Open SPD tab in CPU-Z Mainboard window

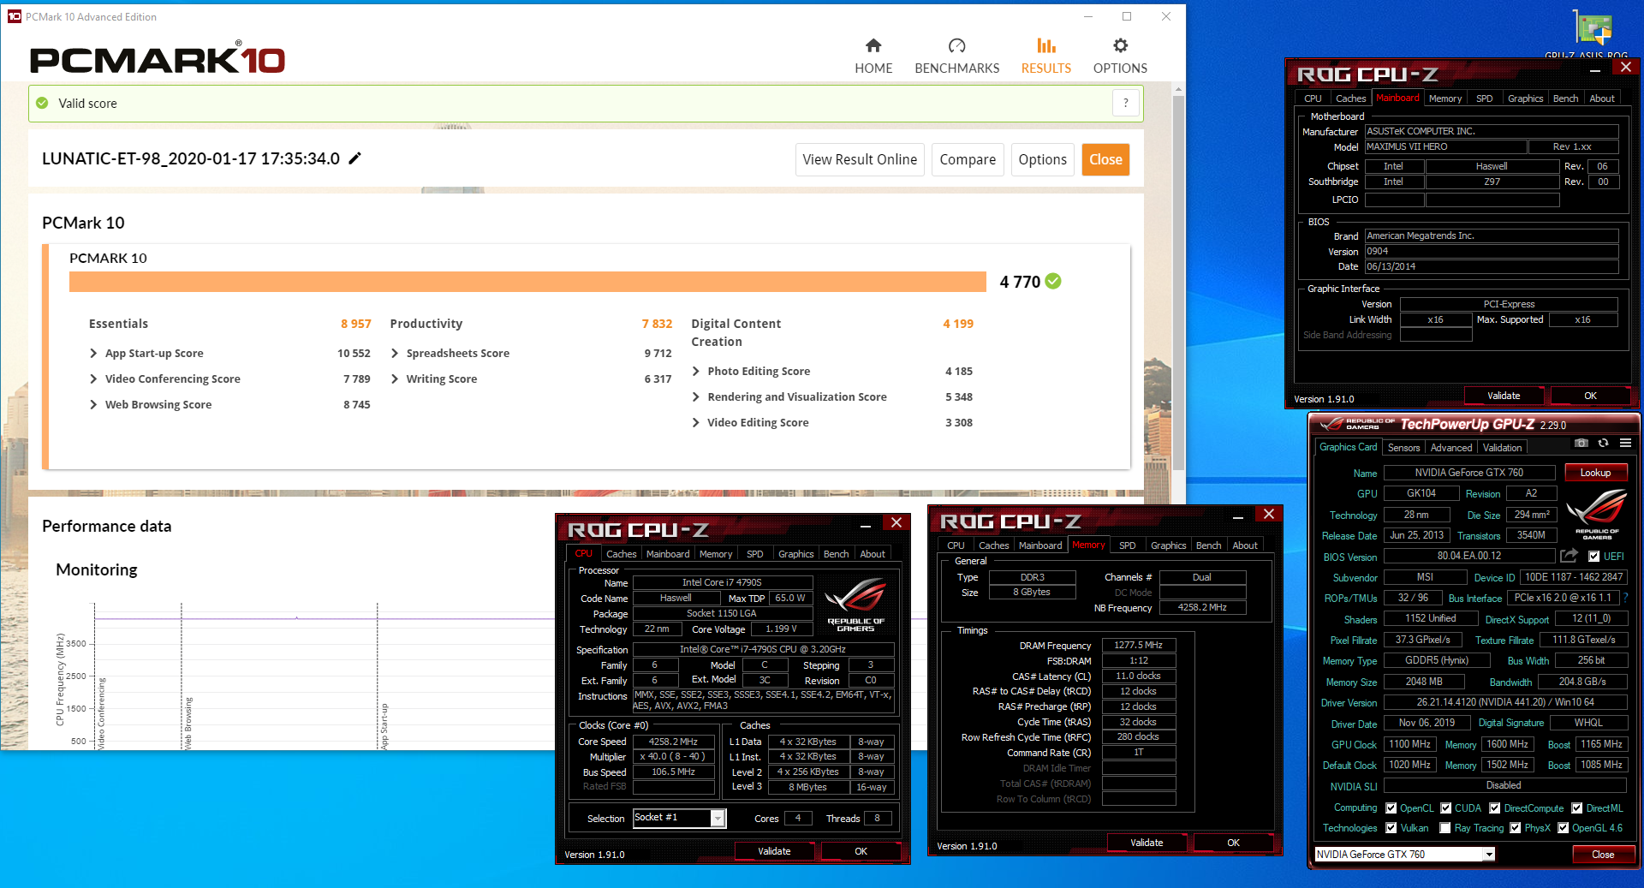click(1485, 98)
